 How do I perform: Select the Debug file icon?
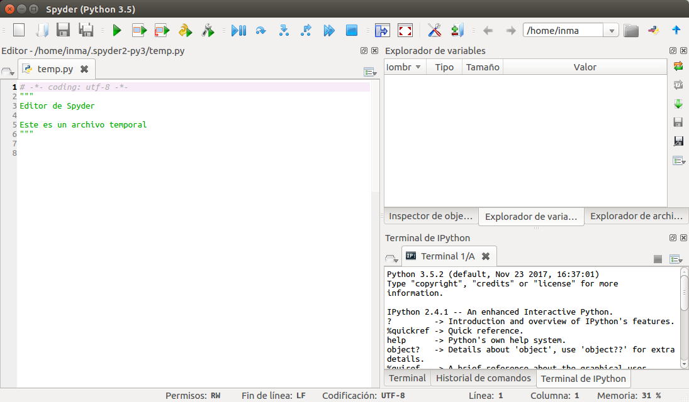pyautogui.click(x=238, y=30)
